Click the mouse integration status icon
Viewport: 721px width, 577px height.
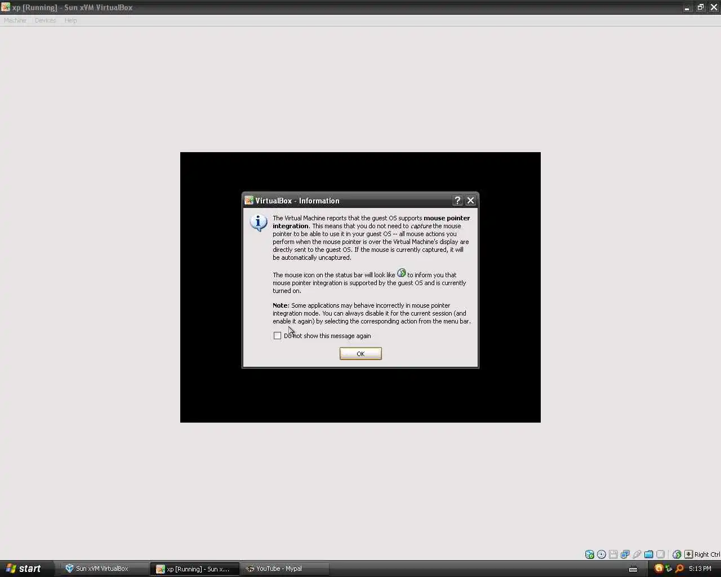pos(677,554)
